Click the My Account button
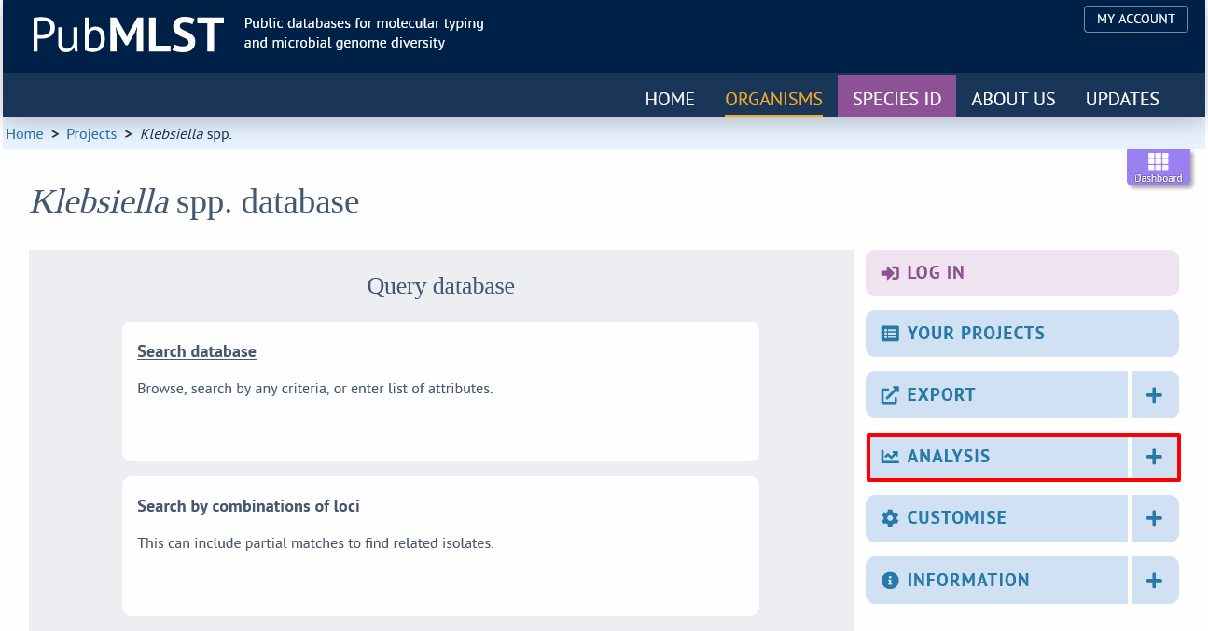Viewport: 1208px width, 631px height. 1135,19
